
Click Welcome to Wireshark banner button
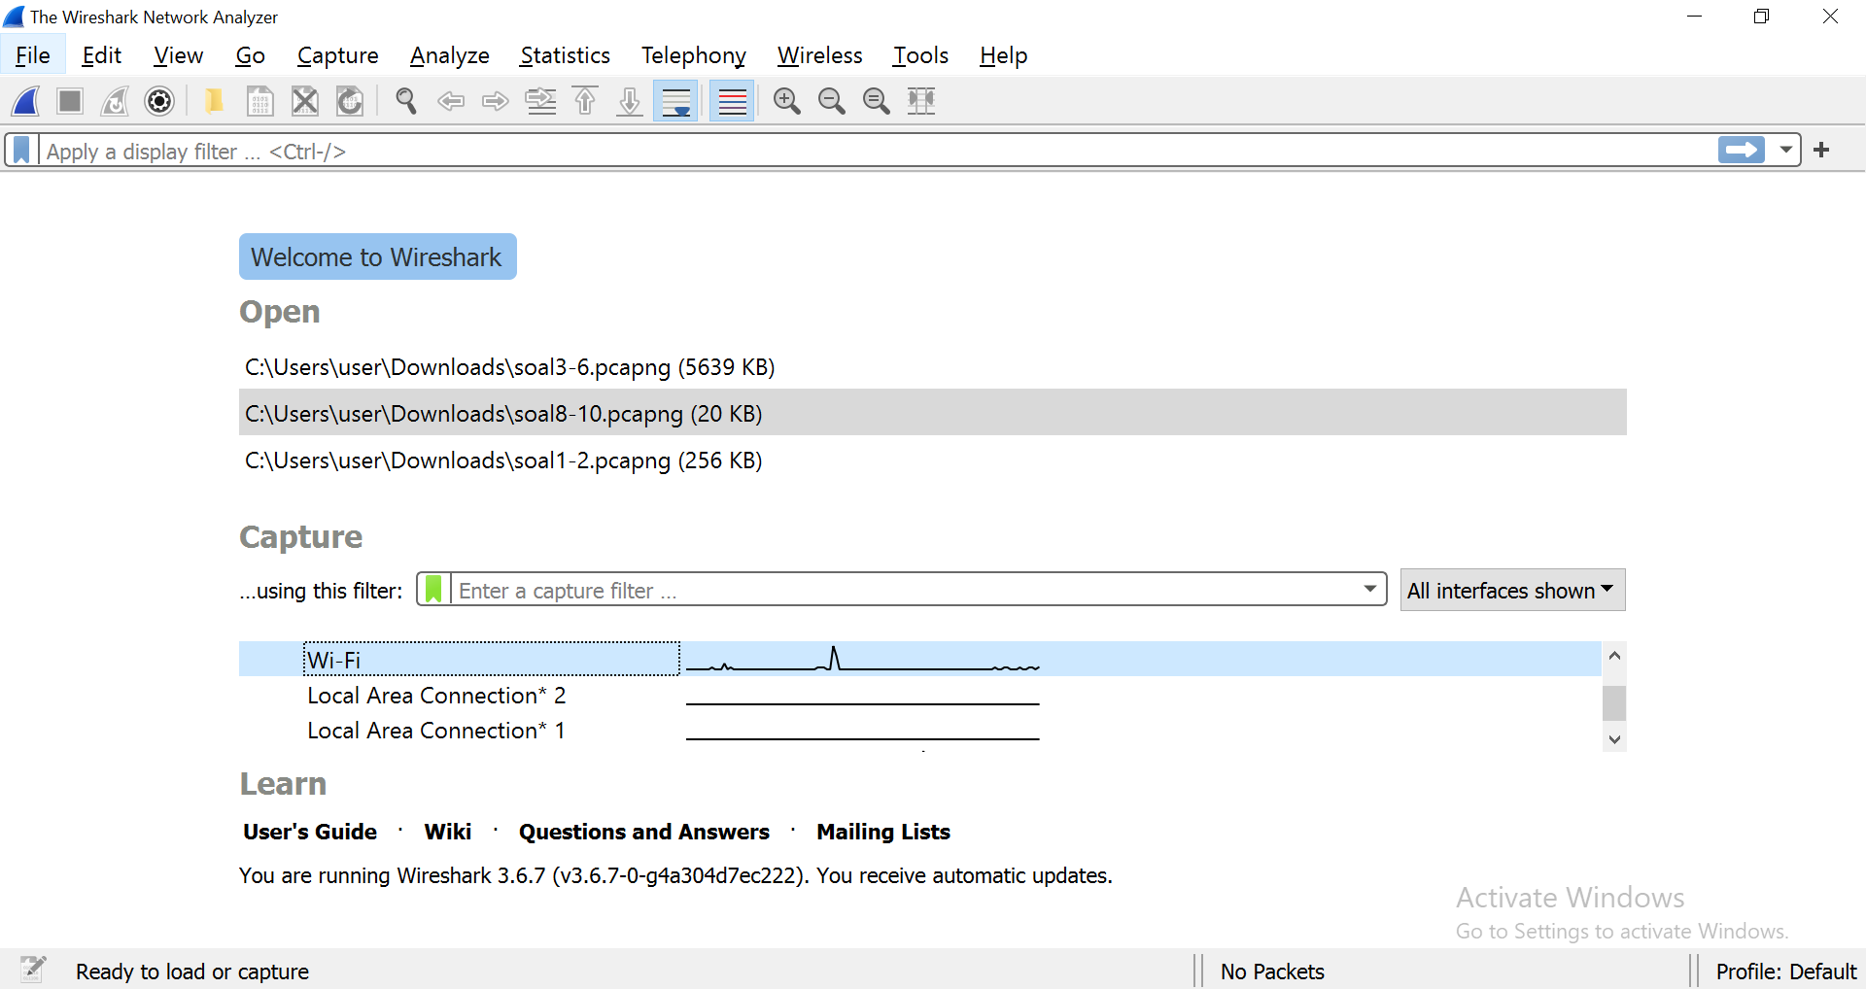tap(377, 256)
